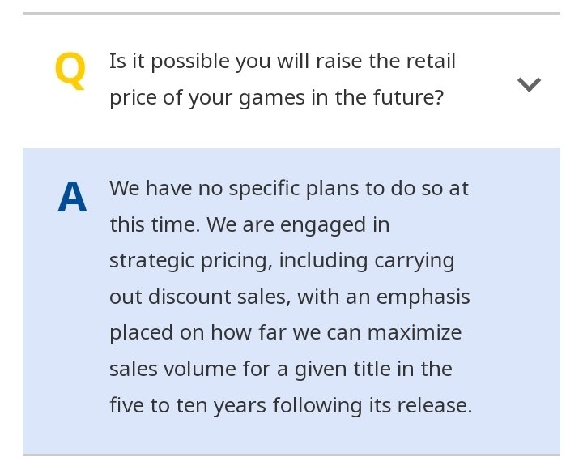The height and width of the screenshot is (470, 583).
Task: Click the yellow Q question icon
Action: coord(70,70)
